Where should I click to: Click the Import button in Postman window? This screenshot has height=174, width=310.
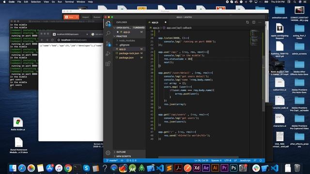click(85, 17)
